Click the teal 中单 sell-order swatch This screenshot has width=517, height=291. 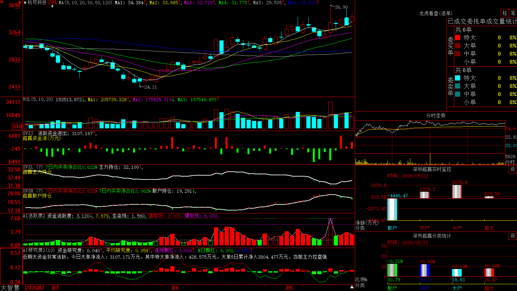click(458, 94)
